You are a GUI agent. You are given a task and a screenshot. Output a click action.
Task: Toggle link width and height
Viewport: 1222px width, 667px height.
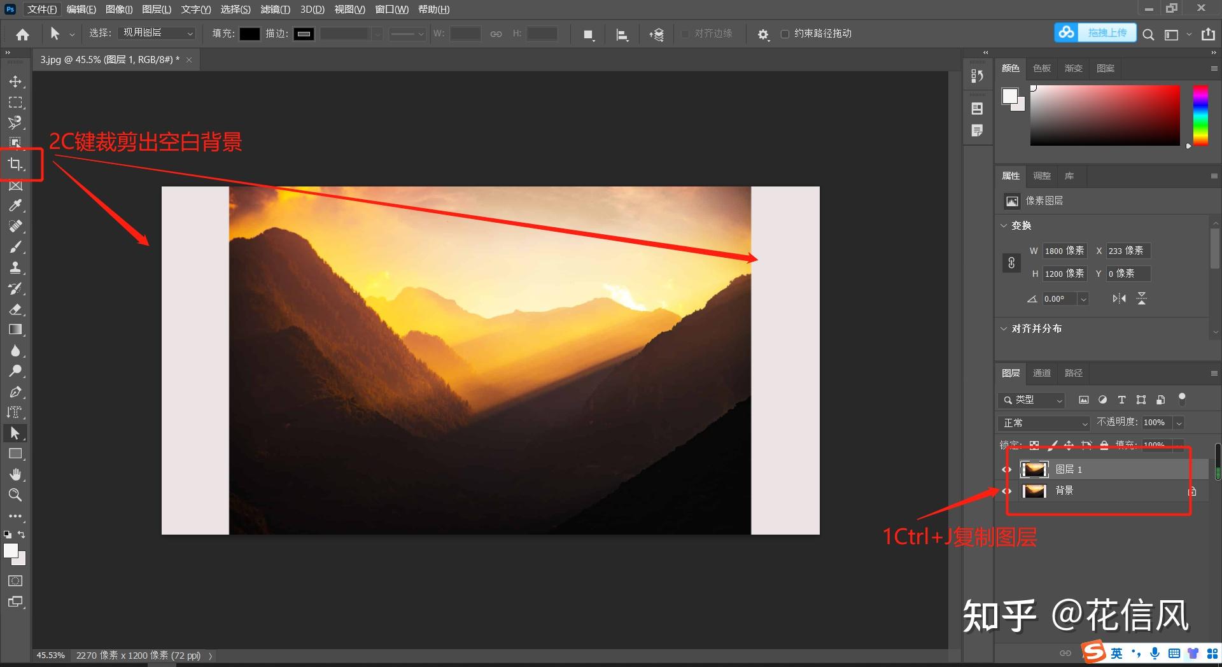(x=1011, y=262)
